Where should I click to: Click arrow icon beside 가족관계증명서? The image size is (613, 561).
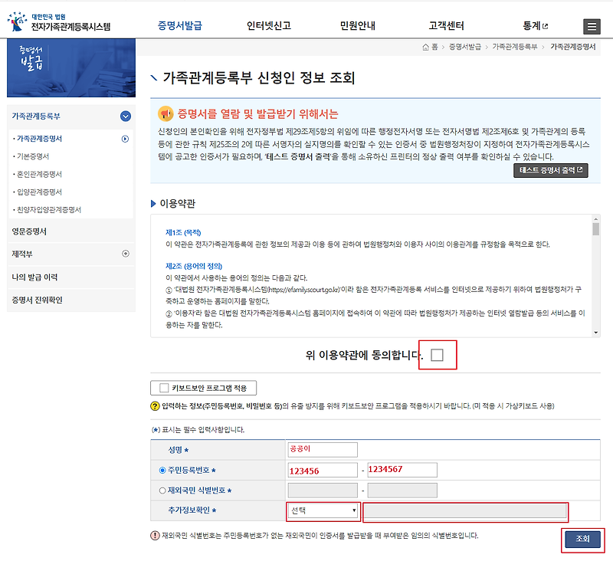point(125,139)
